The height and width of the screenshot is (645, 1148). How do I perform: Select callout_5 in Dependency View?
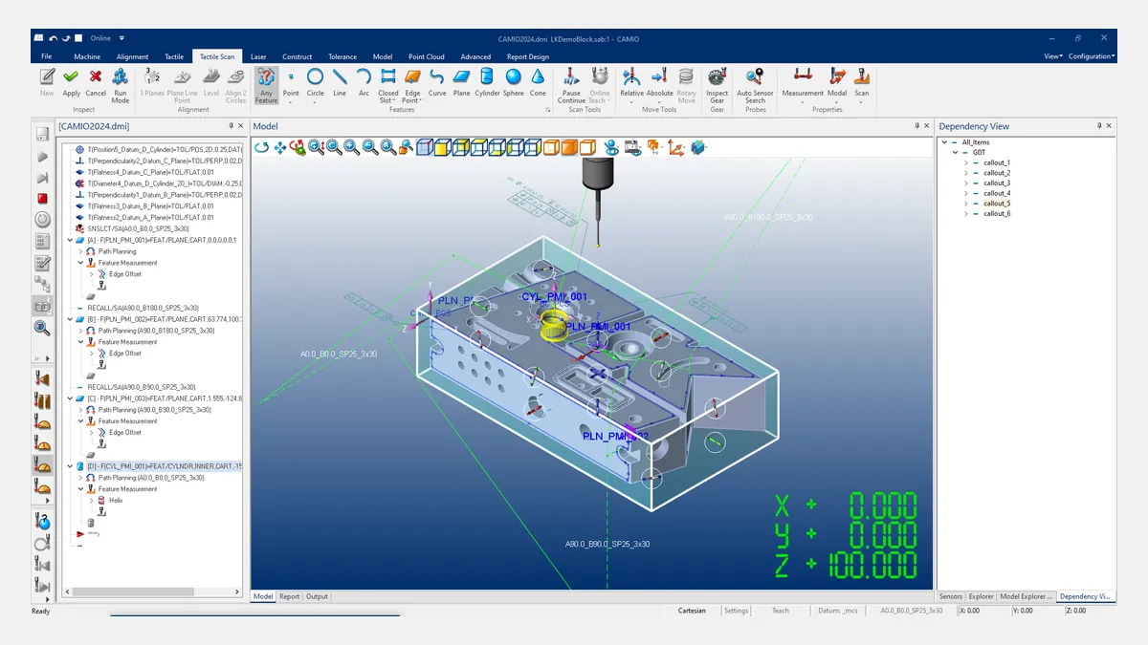(997, 204)
